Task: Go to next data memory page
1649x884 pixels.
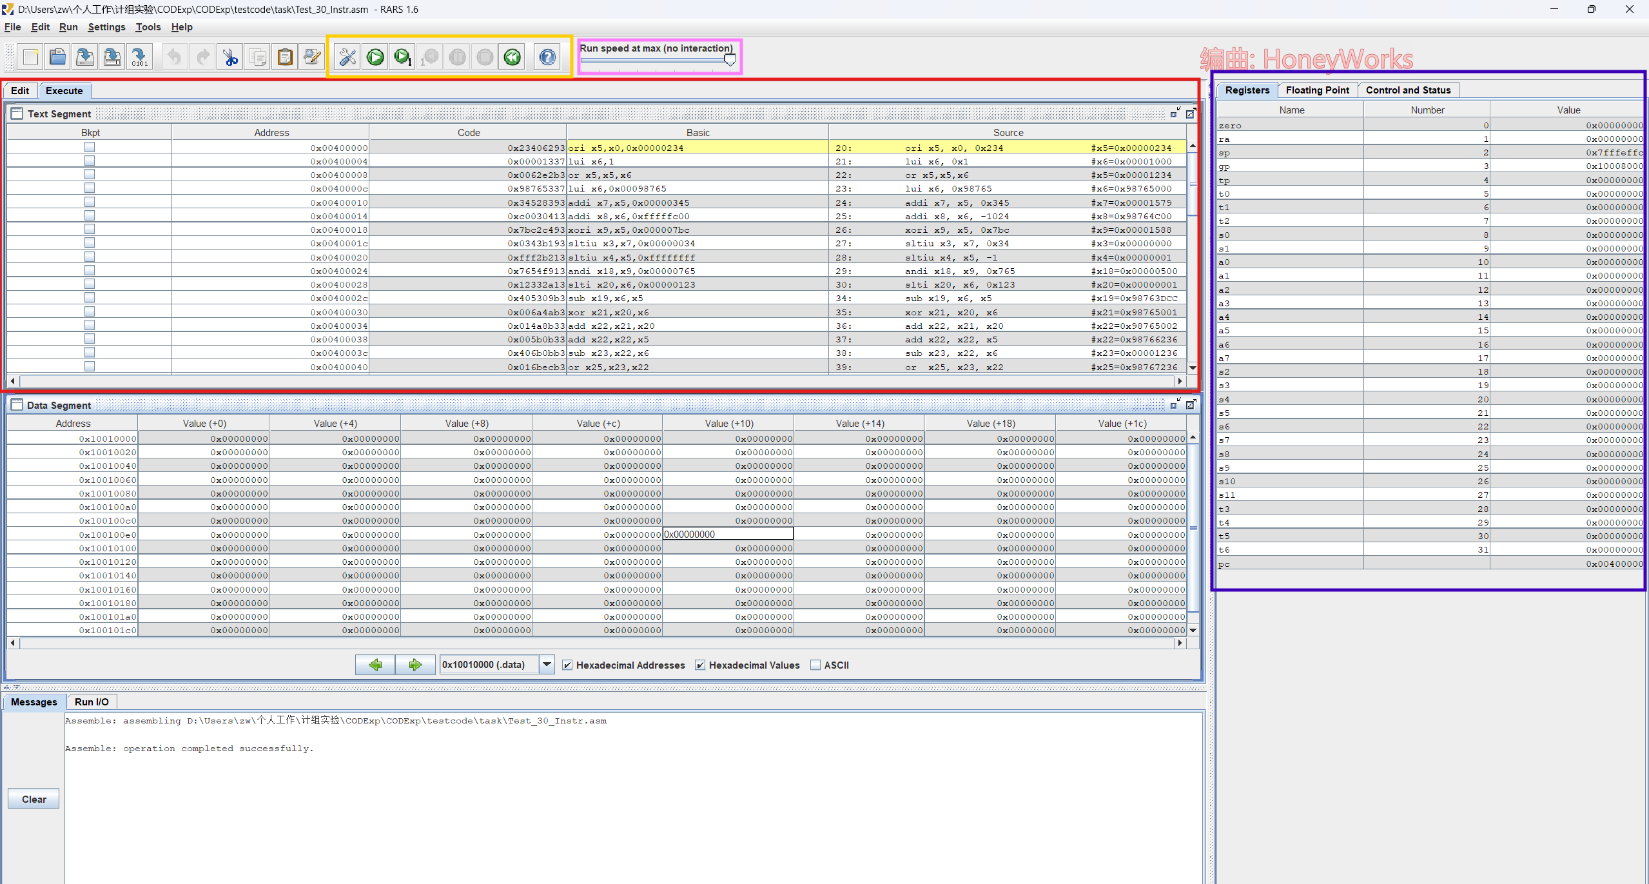Action: point(415,665)
